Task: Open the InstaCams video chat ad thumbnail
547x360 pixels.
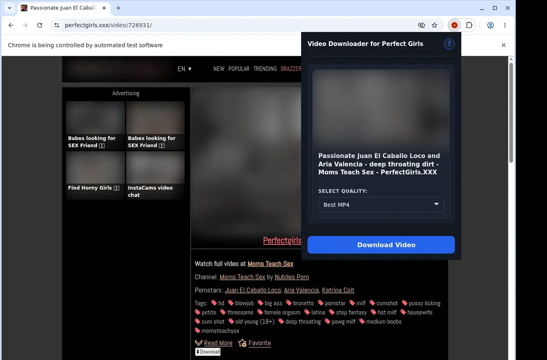Action: pos(155,175)
